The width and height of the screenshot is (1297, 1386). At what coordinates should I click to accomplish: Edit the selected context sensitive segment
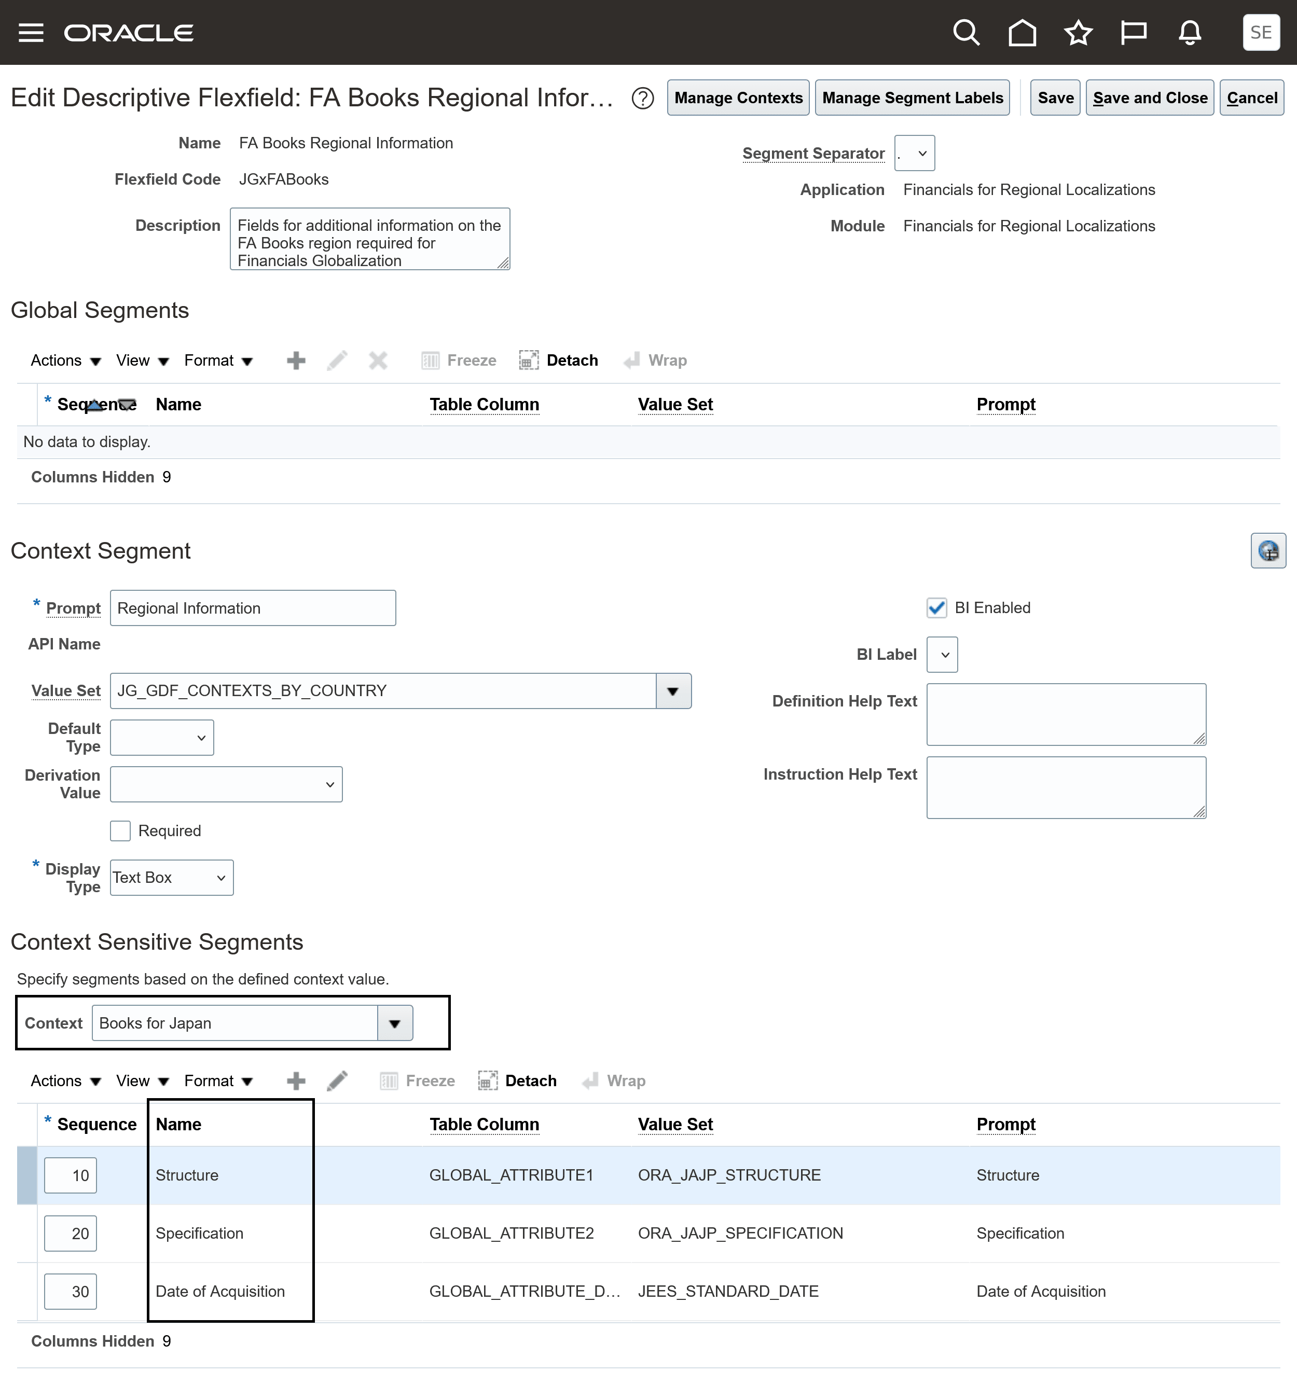click(337, 1080)
